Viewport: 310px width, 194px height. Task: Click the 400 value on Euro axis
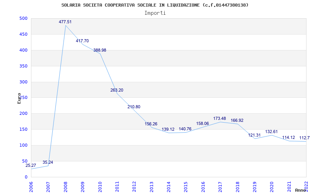tap(23, 50)
